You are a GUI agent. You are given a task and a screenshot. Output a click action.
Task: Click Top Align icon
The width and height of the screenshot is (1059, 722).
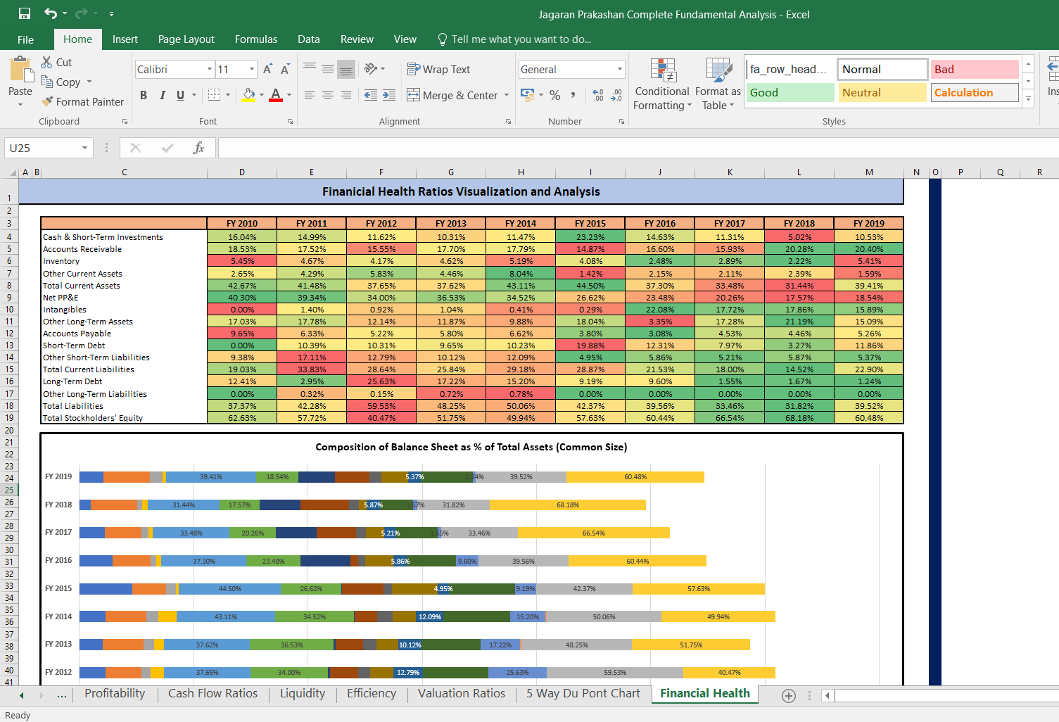tap(310, 68)
